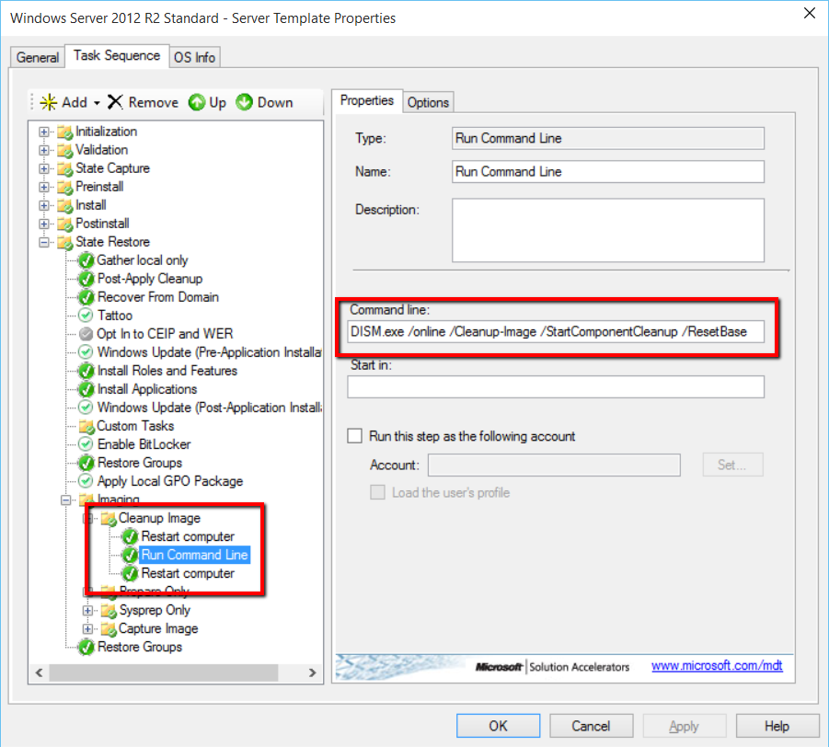Viewport: 829px width, 747px height.
Task: Expand the Initialization group
Action: (44, 132)
